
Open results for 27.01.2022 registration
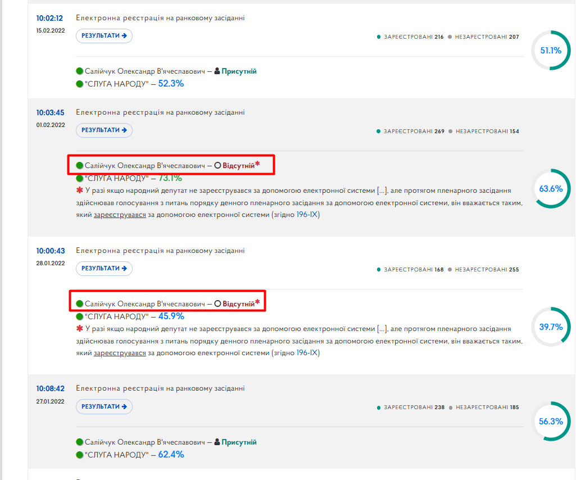pyautogui.click(x=104, y=406)
